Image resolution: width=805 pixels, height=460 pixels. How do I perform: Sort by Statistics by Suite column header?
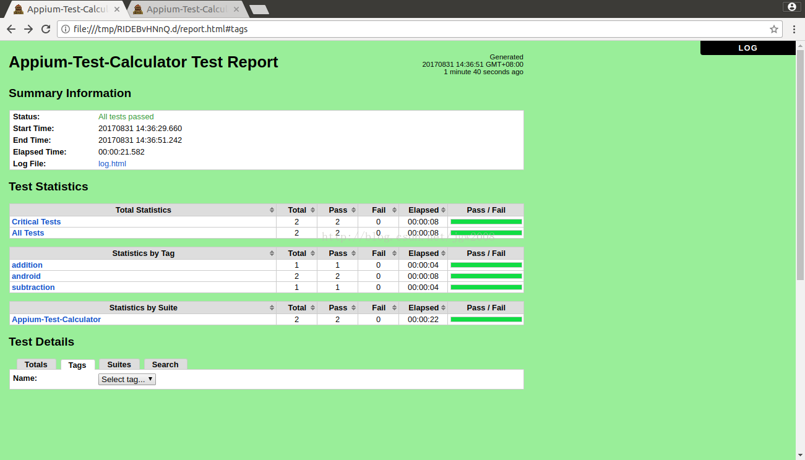pyautogui.click(x=143, y=308)
